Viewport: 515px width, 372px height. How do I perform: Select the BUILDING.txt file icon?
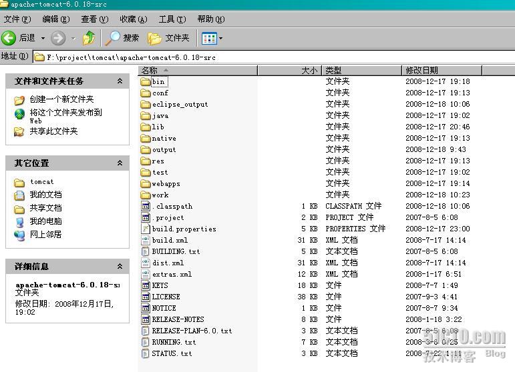[146, 251]
